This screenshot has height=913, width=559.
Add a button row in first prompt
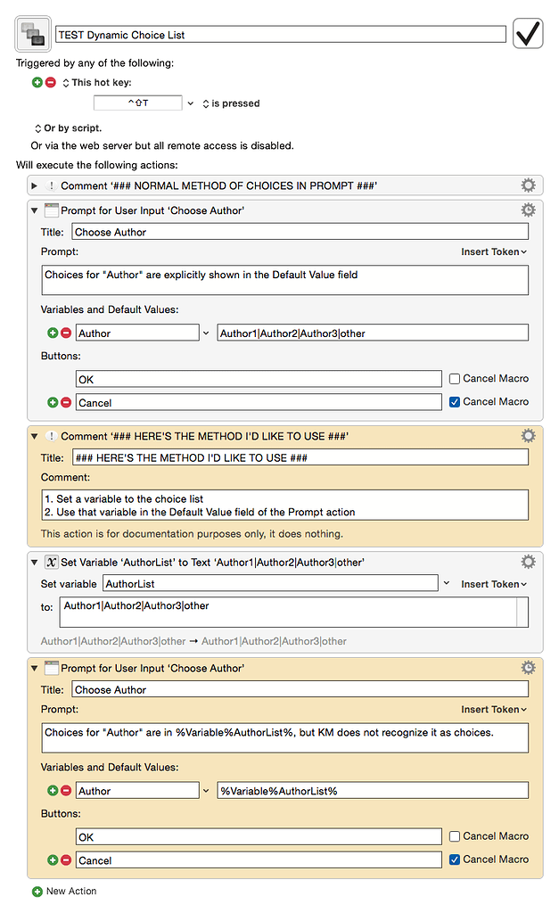pyautogui.click(x=53, y=402)
